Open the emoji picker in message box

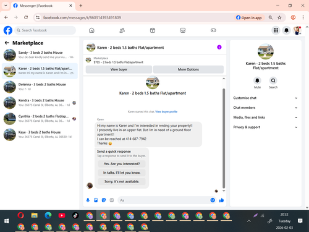tap(213, 200)
